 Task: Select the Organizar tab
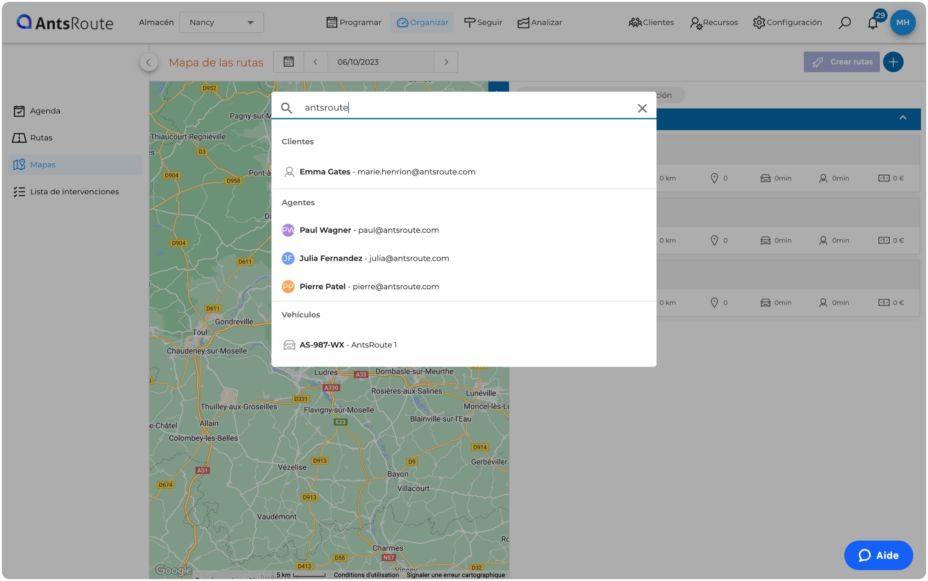coord(422,22)
